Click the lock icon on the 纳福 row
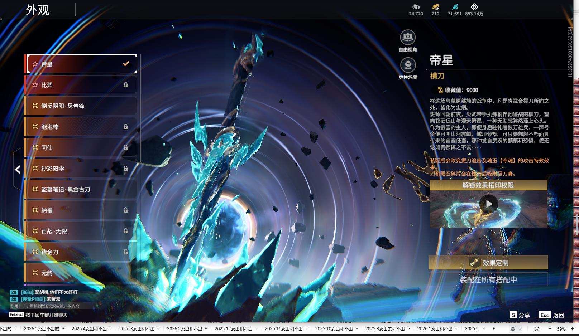This screenshot has height=336, width=579. click(126, 210)
